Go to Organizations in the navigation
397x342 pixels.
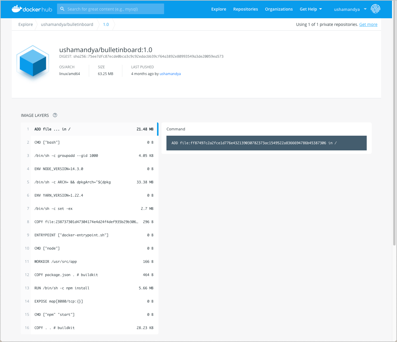pyautogui.click(x=278, y=9)
